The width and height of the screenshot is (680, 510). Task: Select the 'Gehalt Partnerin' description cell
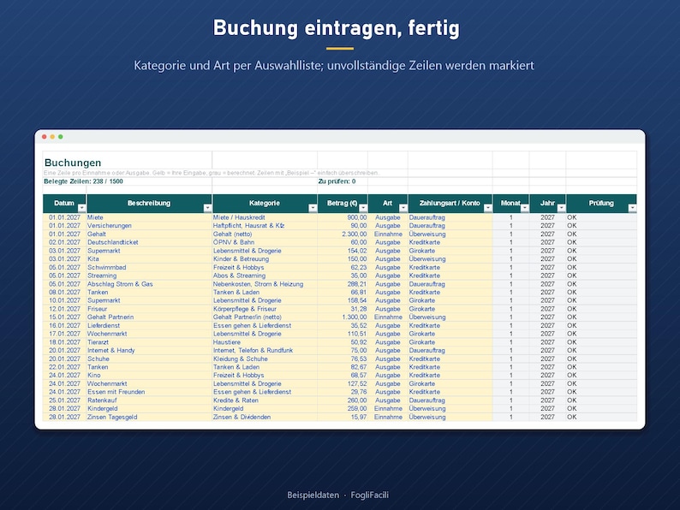click(149, 317)
